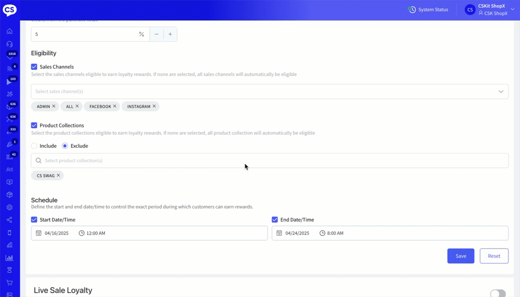
Task: Open the CSKit ShopX account menu chevron
Action: 513,9
